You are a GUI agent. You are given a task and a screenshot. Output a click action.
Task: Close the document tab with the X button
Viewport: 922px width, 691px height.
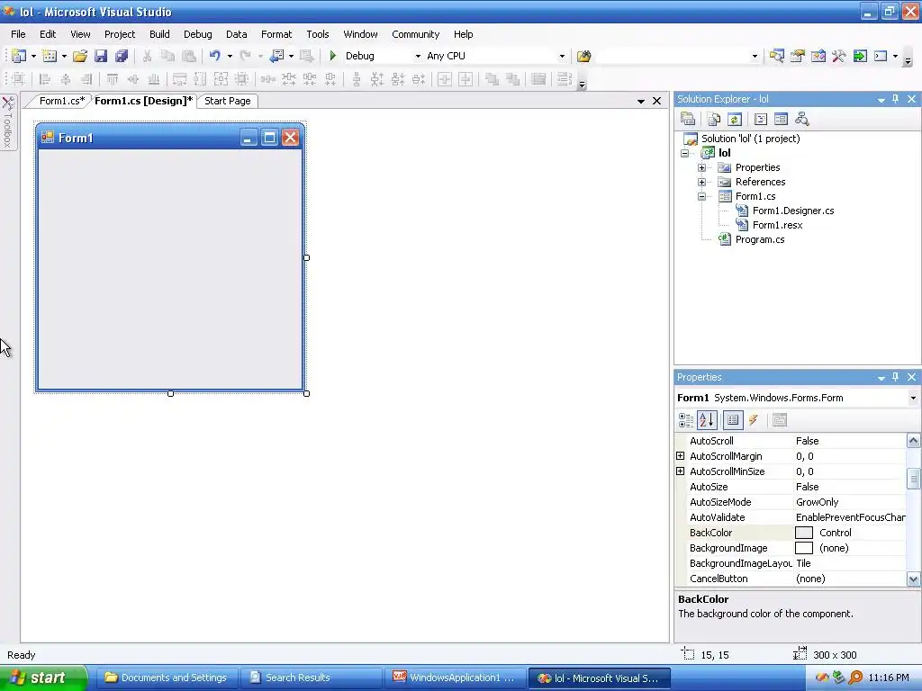[656, 101]
